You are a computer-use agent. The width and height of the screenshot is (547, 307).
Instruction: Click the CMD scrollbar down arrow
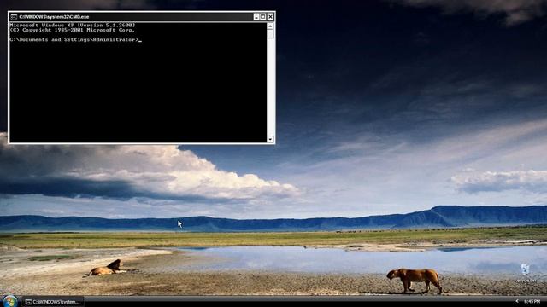pyautogui.click(x=270, y=139)
